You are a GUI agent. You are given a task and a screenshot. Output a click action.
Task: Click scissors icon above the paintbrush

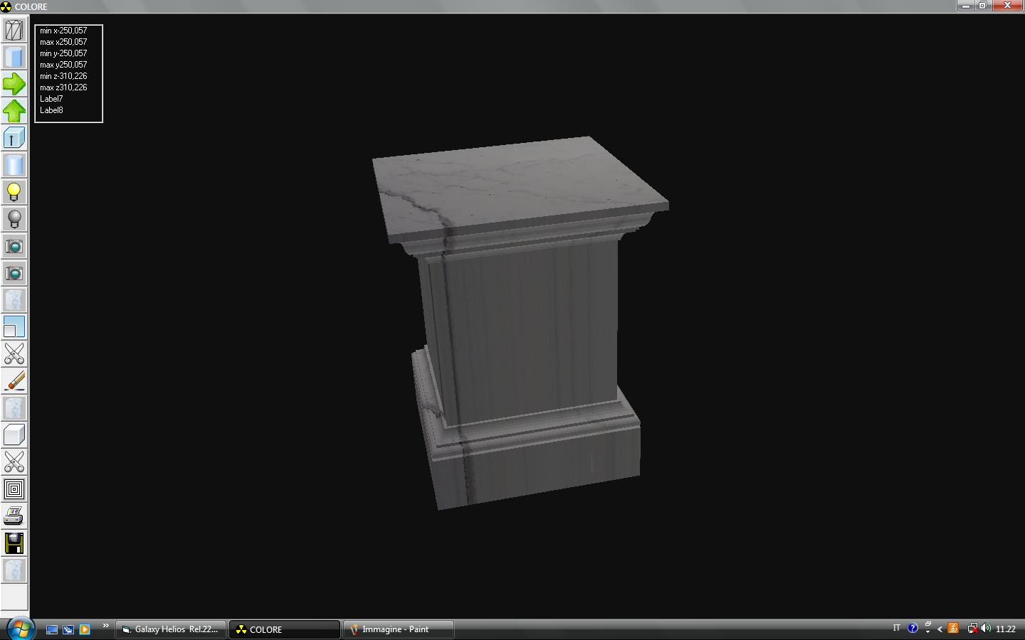pos(14,354)
